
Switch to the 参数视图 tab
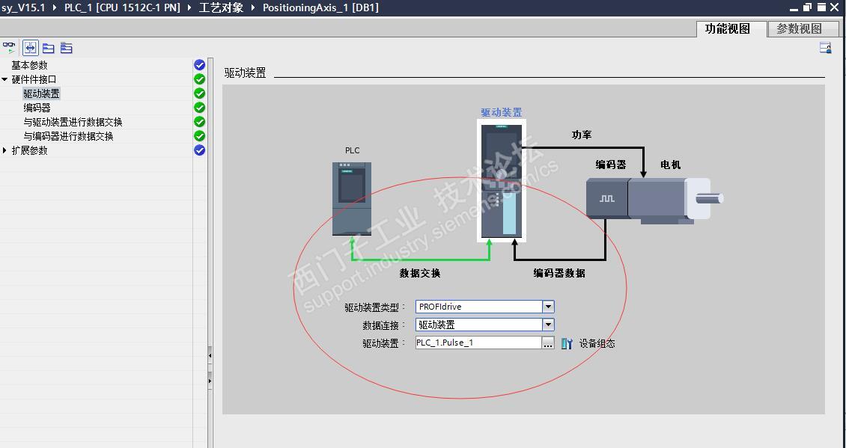tap(803, 29)
